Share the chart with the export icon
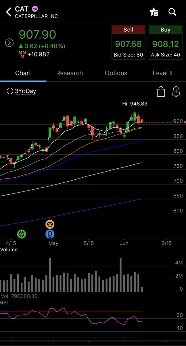Viewport: 186px width, 346px height. click(x=161, y=91)
